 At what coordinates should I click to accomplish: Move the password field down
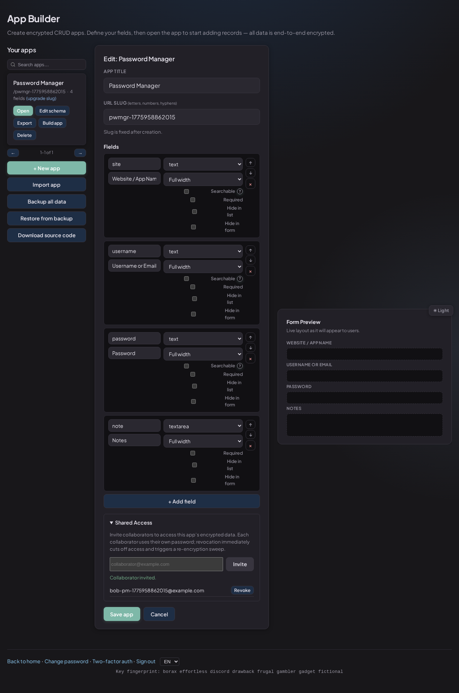250,348
